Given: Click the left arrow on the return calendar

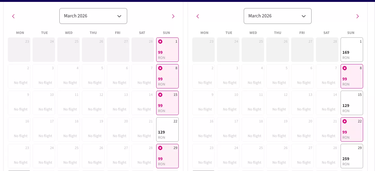Looking at the screenshot, I should (x=198, y=16).
